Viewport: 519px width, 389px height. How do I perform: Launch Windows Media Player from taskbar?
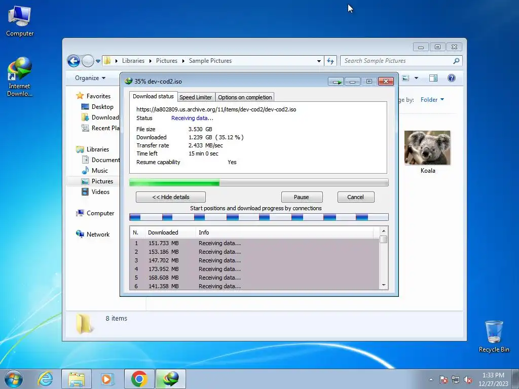click(106, 379)
